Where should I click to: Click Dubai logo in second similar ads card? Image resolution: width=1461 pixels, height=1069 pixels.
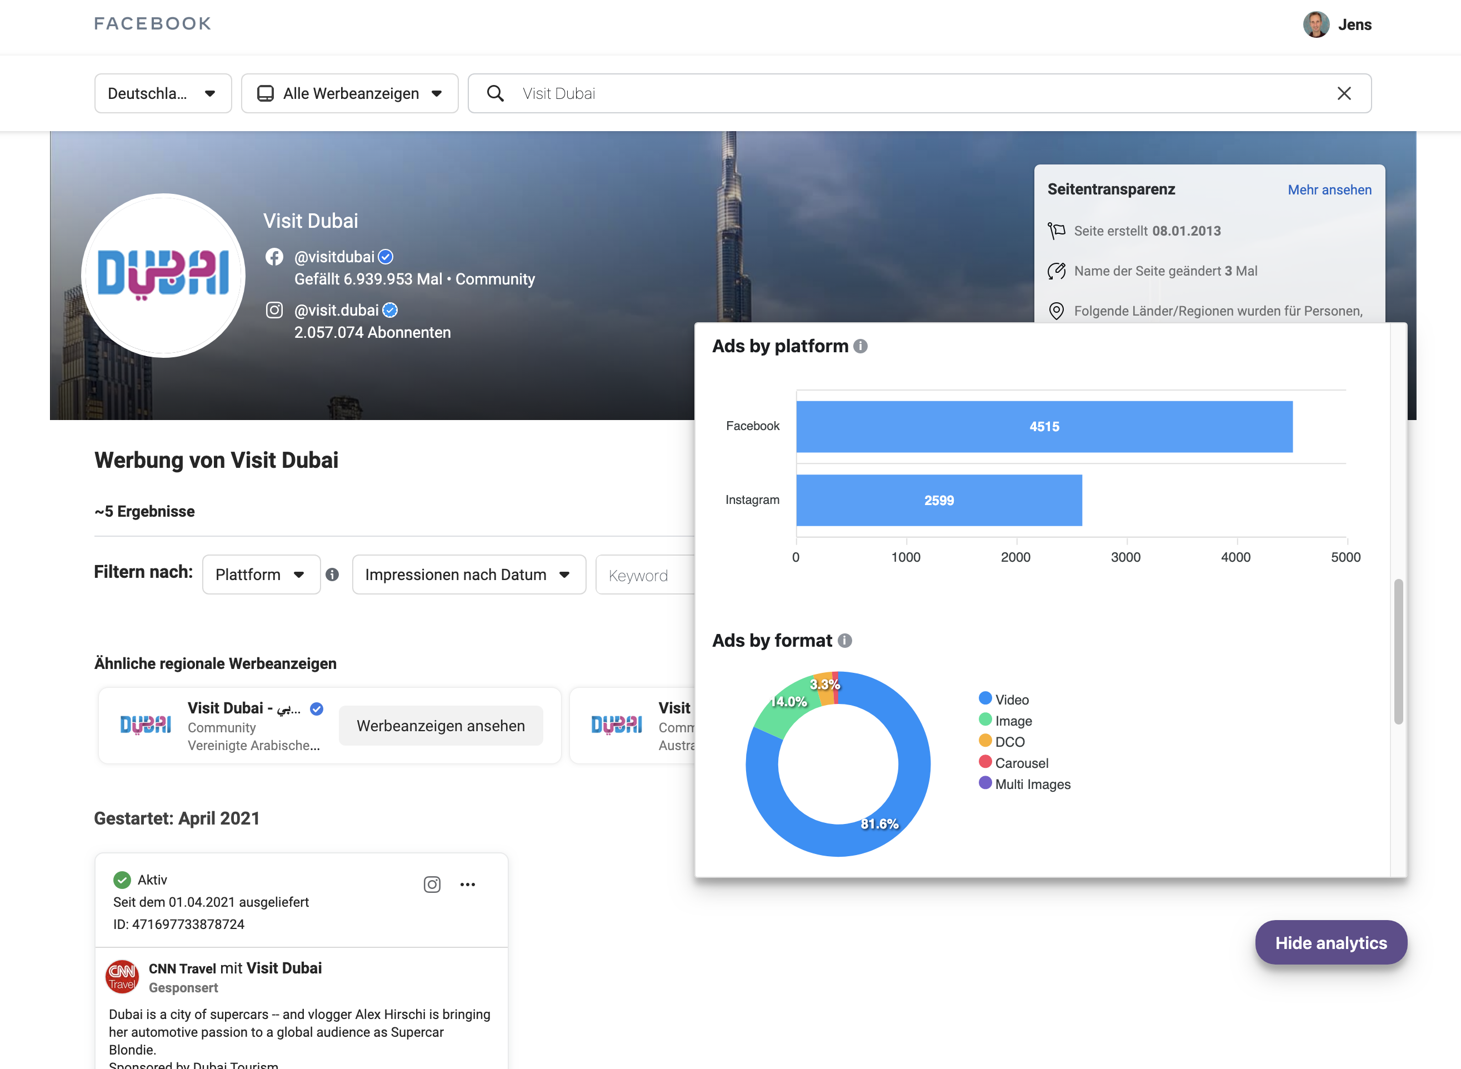coord(617,726)
